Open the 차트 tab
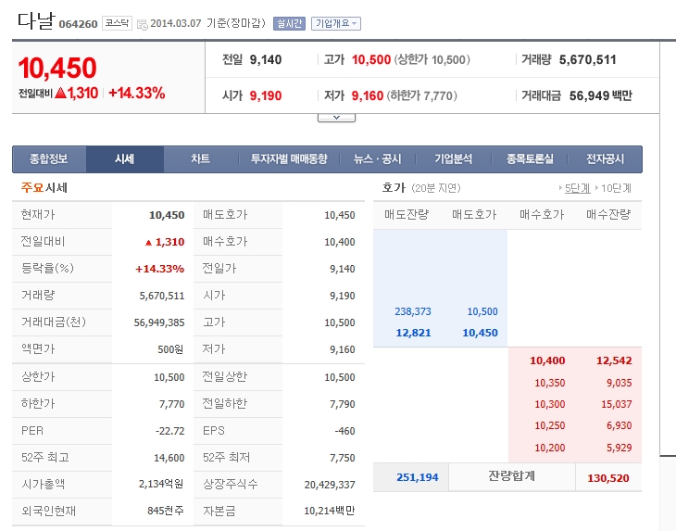The height and width of the screenshot is (531, 676). [x=200, y=159]
